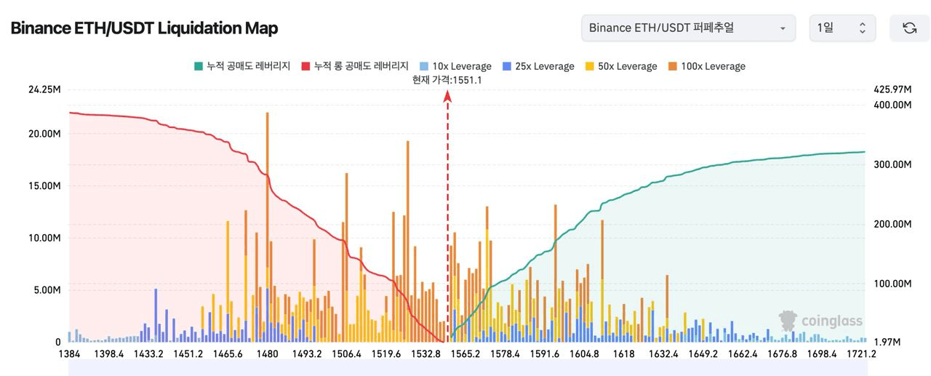Screen dimensions: 931x376
Task: Click the dark blue 25x legend swatch
Action: (506, 66)
